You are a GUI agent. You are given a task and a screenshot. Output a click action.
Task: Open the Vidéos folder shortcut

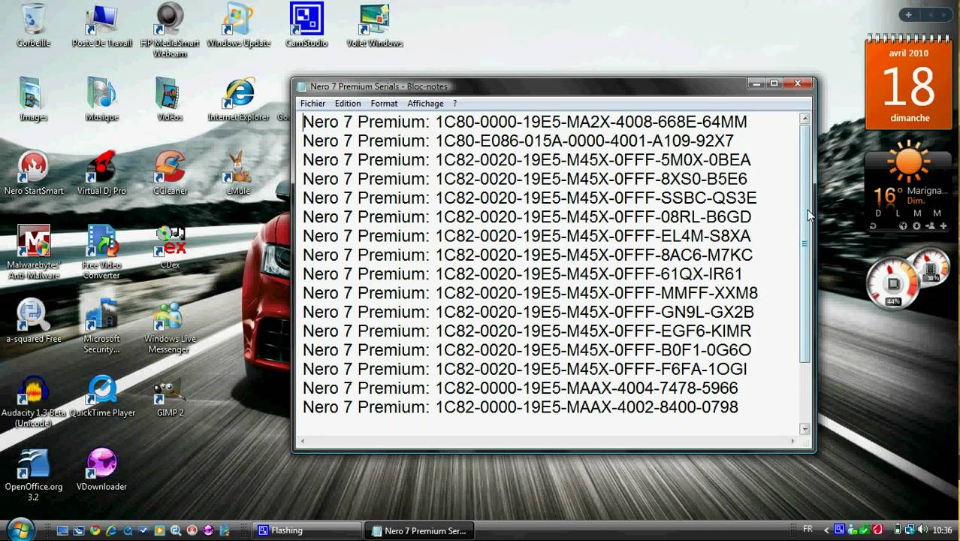click(x=170, y=99)
